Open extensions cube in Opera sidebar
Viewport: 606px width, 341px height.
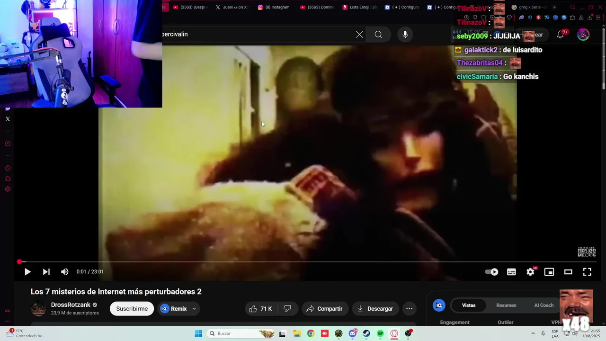(8, 179)
